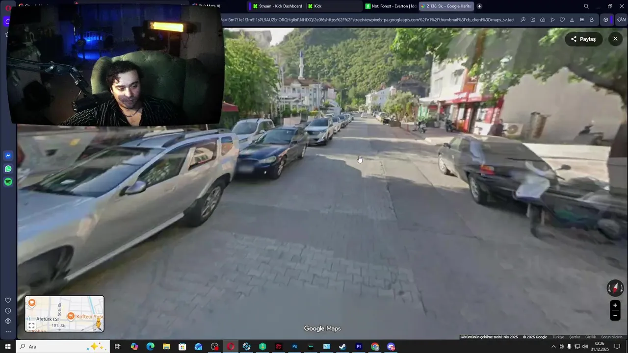Switch to the Kick tab

(x=334, y=6)
